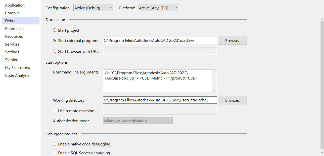
Task: Browse for the external program
Action: coord(233,41)
